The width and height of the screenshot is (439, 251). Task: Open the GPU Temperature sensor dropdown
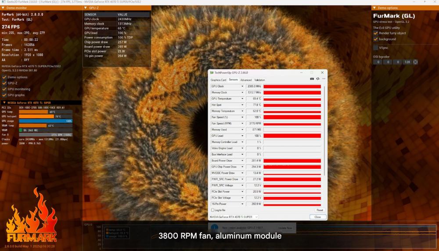[242, 99]
